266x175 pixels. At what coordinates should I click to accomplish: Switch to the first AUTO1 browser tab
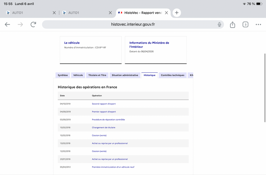(27, 13)
